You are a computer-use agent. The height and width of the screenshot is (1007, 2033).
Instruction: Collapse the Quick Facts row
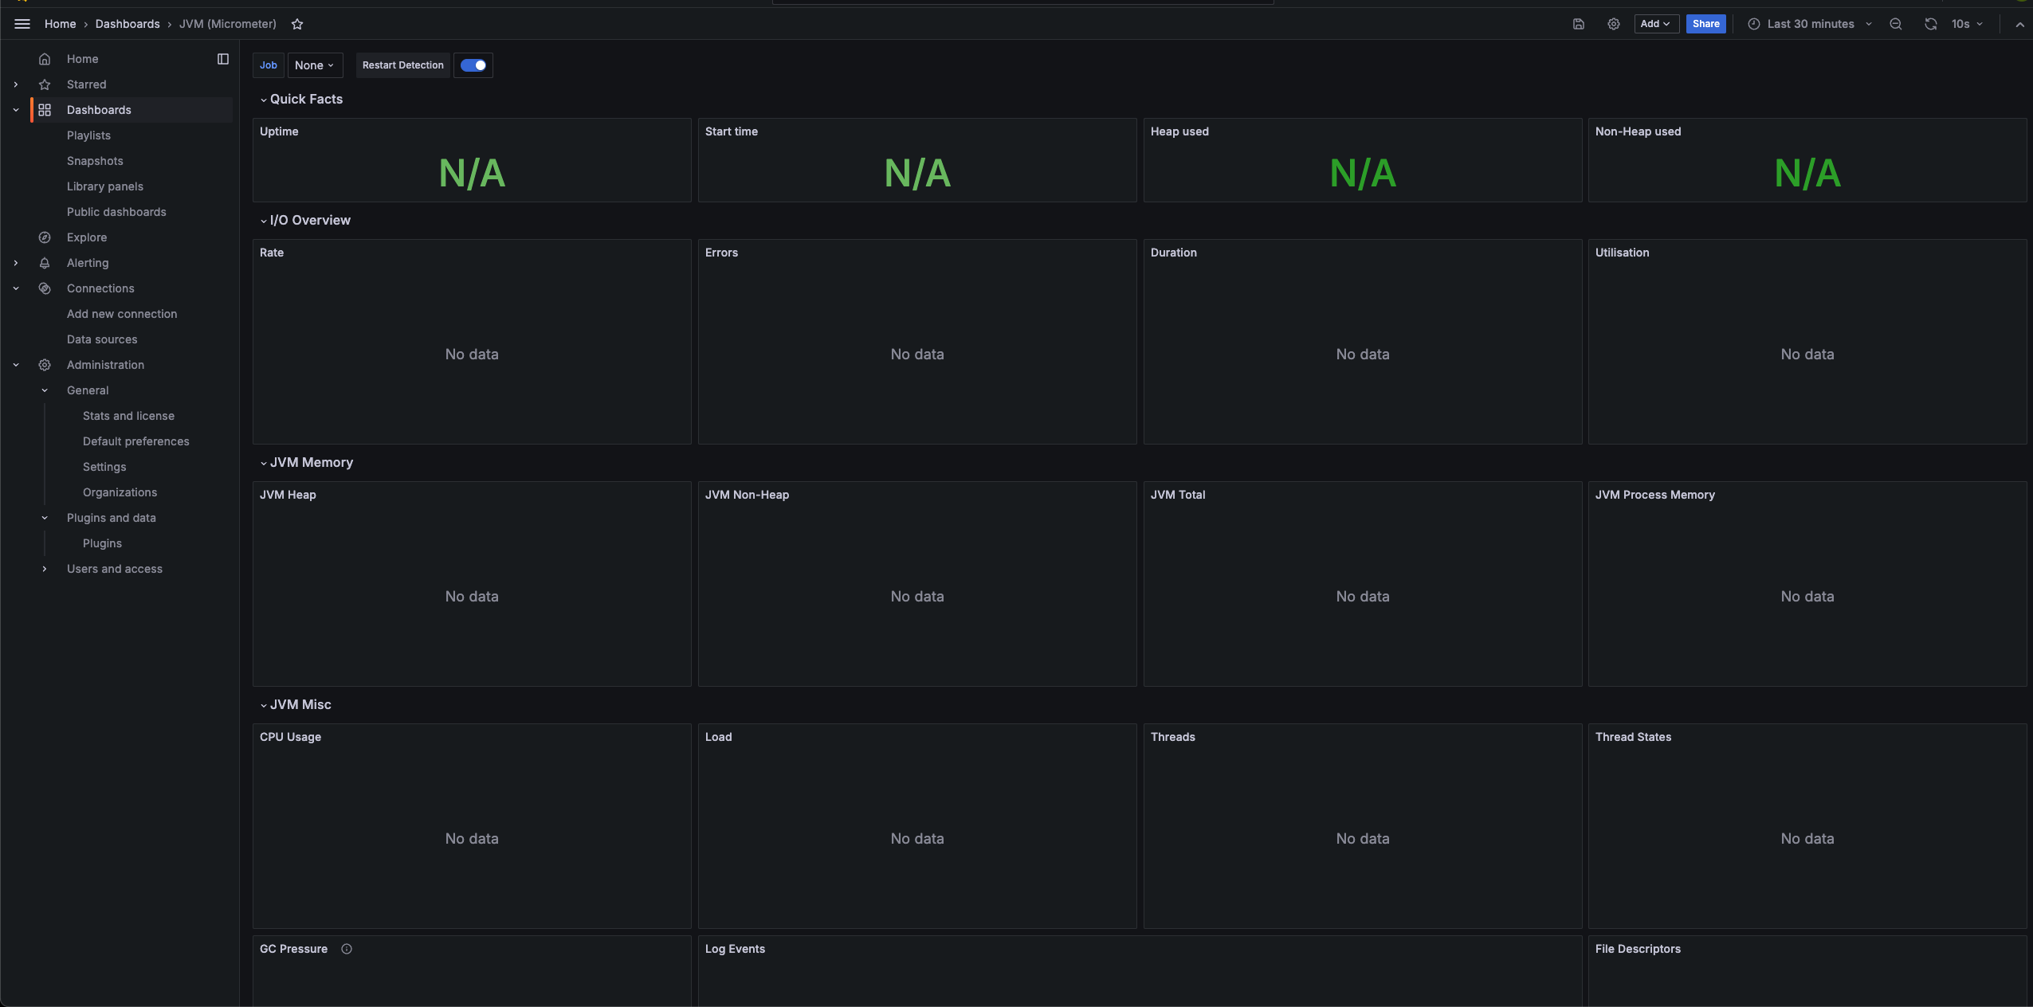(264, 100)
